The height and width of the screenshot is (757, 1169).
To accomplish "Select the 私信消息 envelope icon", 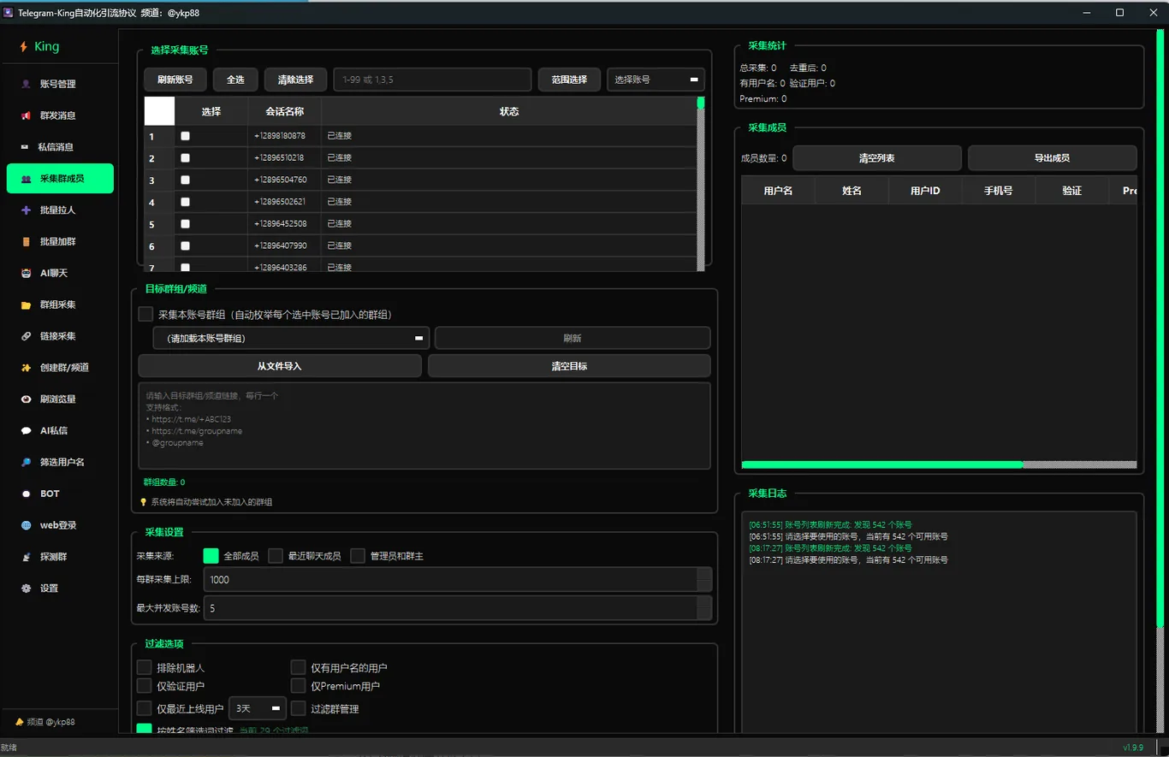I will click(26, 147).
